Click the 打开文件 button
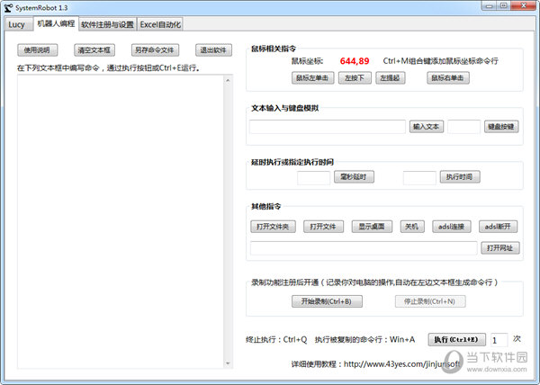This screenshot has width=540, height=385. [323, 227]
